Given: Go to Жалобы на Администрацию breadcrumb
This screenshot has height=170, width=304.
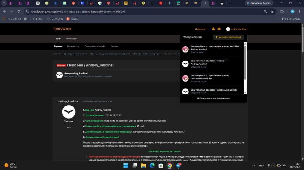Looking at the screenshot, I should tap(147, 54).
